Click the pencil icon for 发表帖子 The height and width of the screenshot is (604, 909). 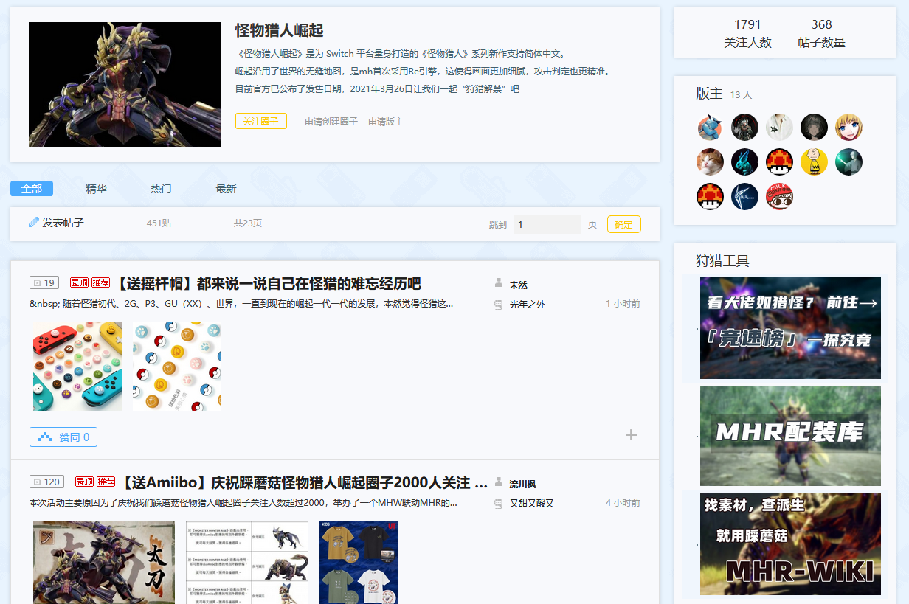click(x=33, y=222)
